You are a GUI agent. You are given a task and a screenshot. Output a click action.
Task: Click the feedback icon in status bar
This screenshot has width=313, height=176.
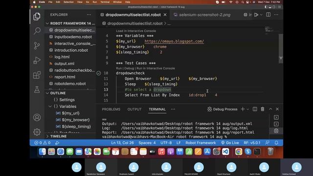pos(268,143)
